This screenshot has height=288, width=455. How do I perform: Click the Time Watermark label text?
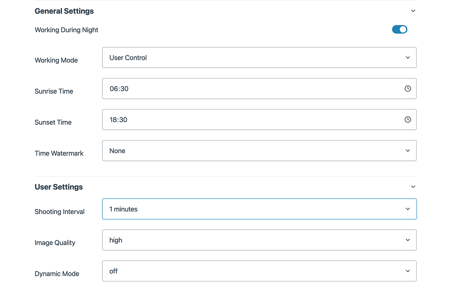59,153
